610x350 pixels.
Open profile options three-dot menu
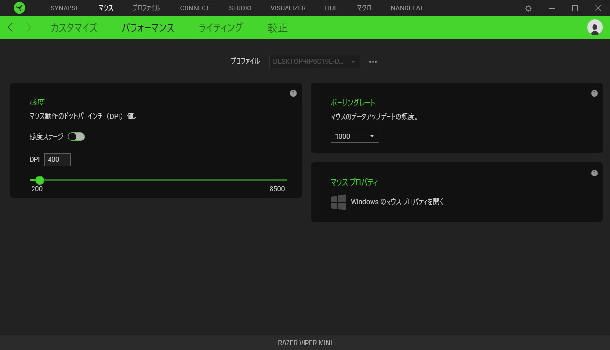click(373, 62)
